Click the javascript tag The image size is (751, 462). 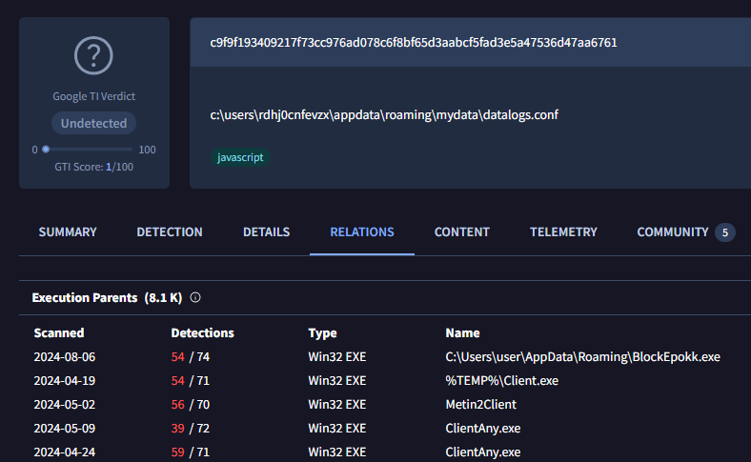pos(240,157)
